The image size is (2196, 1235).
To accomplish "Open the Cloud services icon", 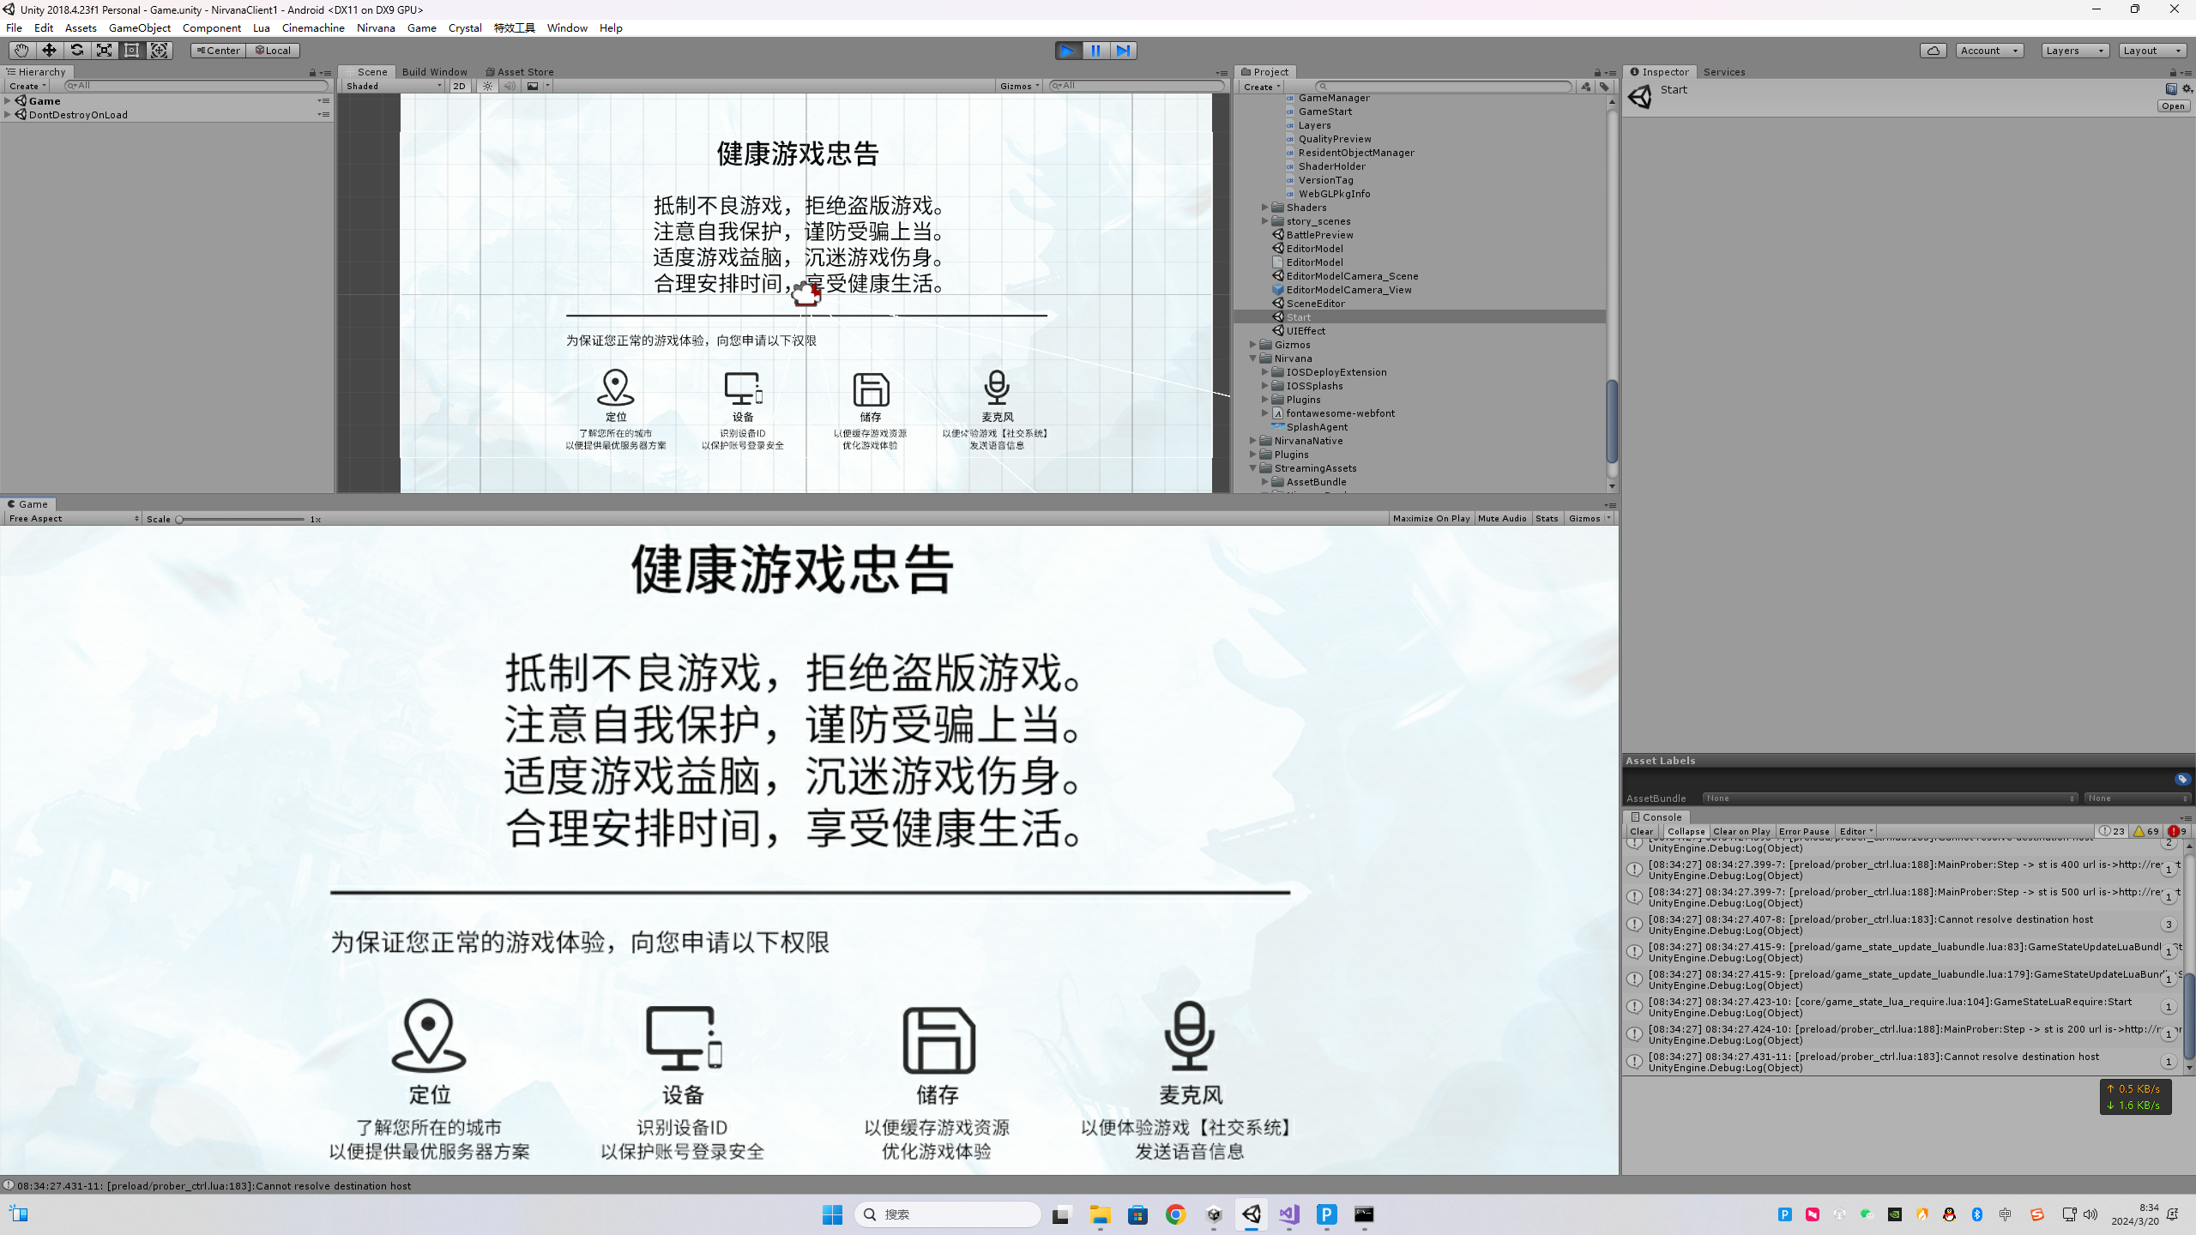I will click(x=1934, y=51).
